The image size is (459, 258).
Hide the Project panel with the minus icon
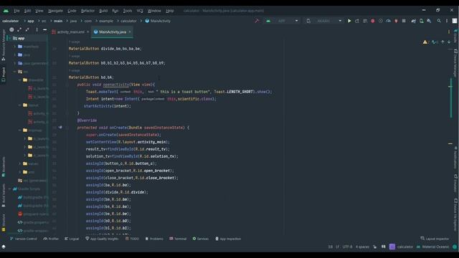point(44,29)
